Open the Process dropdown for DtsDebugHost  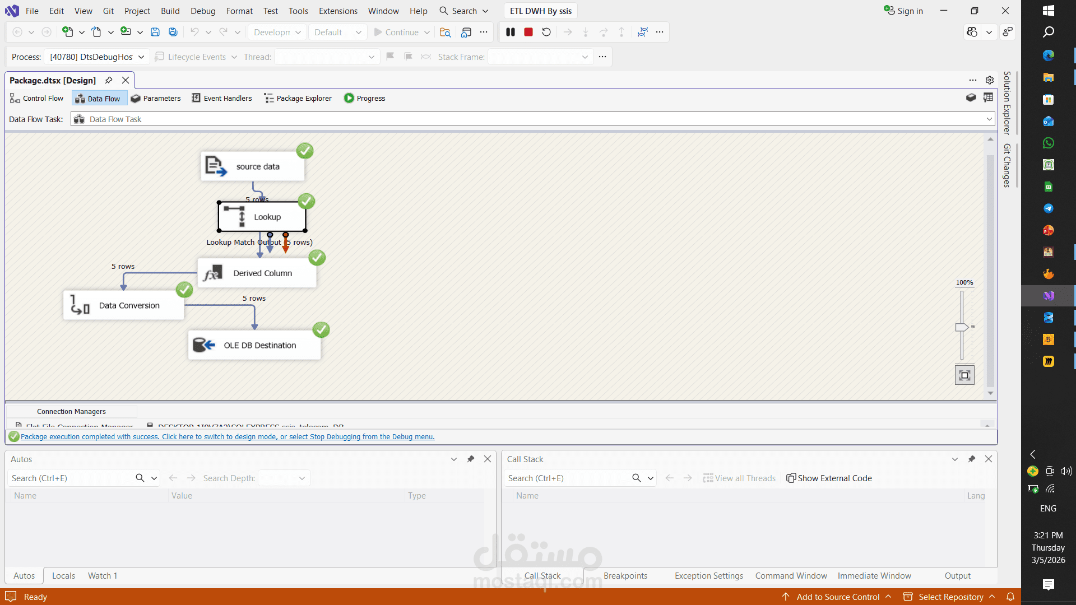point(141,57)
